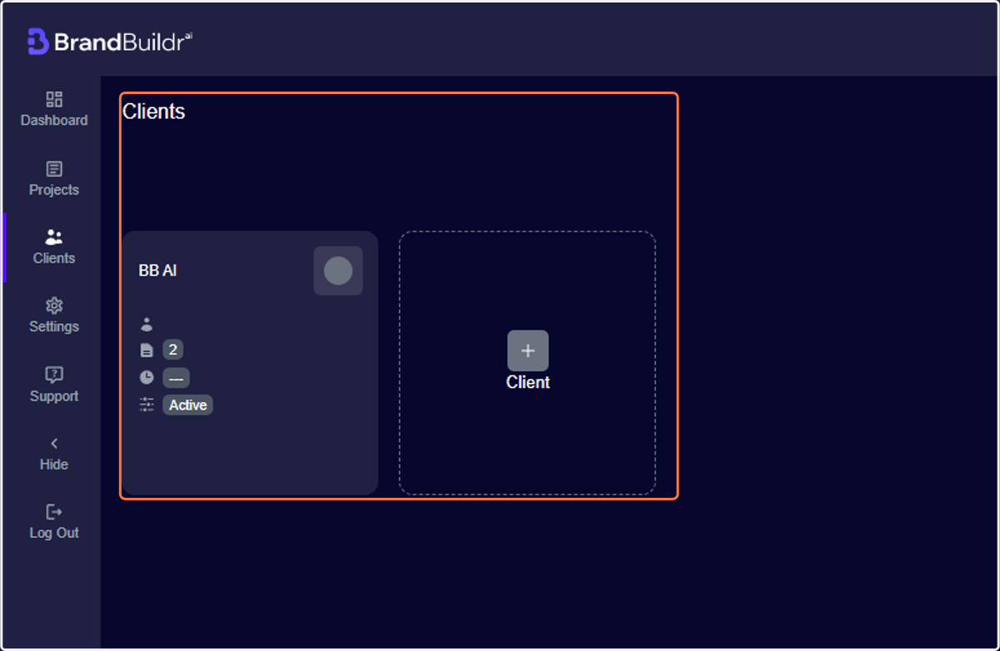Click the project count badge showing 2
Viewport: 1000px width, 651px height.
tap(173, 350)
